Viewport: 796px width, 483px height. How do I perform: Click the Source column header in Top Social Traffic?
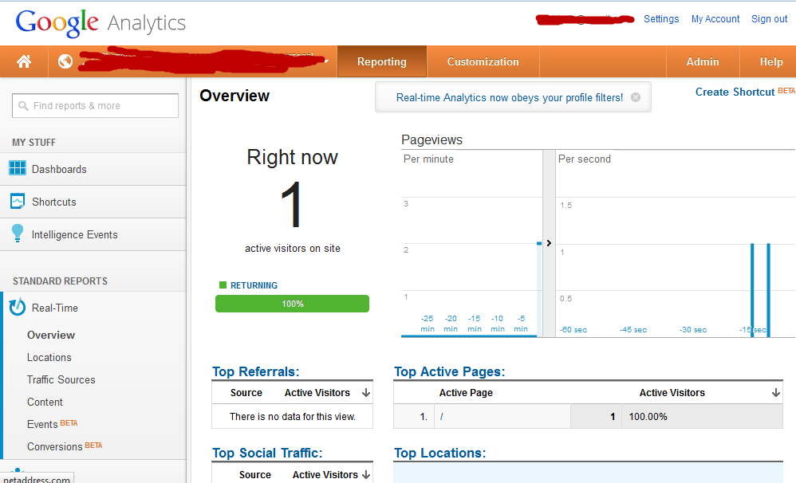[255, 475]
